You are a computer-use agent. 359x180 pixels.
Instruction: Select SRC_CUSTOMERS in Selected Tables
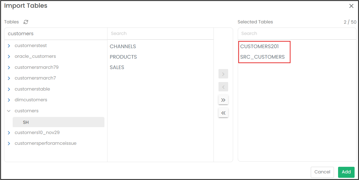pyautogui.click(x=262, y=57)
